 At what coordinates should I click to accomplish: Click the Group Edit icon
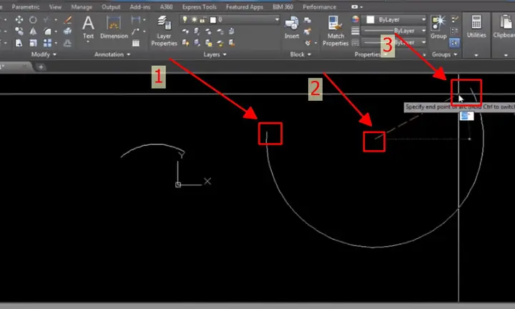(455, 31)
